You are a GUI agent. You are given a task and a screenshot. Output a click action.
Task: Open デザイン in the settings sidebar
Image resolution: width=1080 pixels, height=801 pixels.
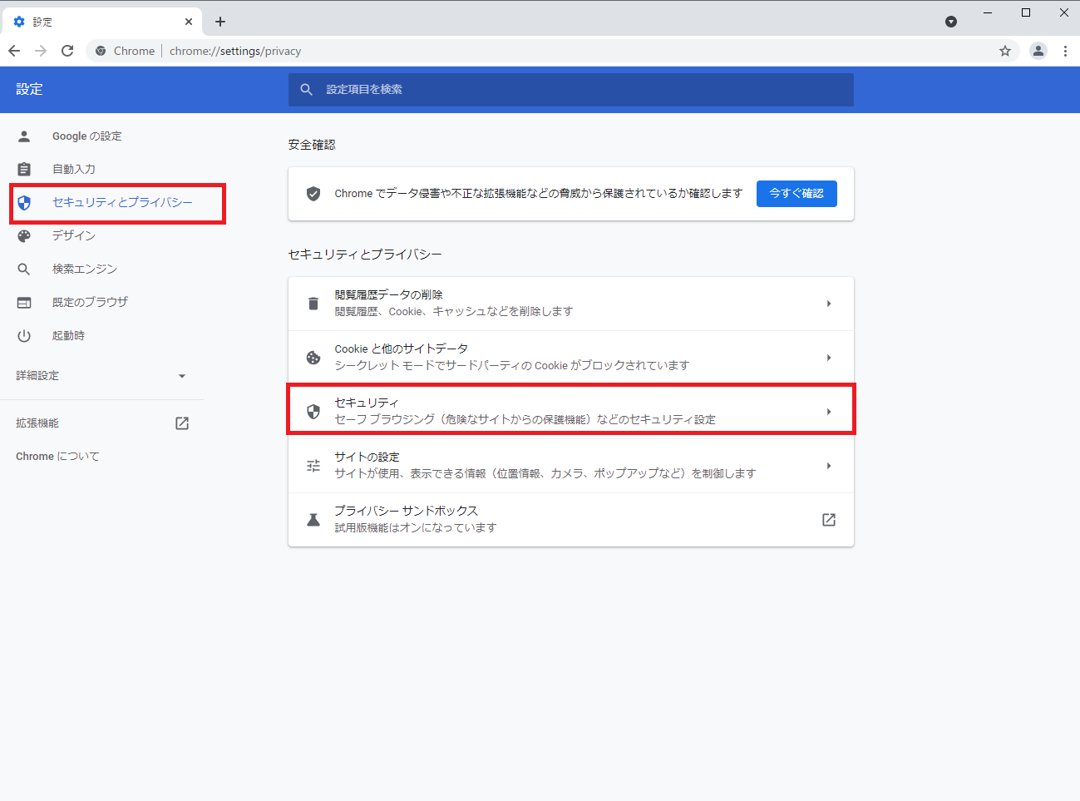tap(74, 236)
